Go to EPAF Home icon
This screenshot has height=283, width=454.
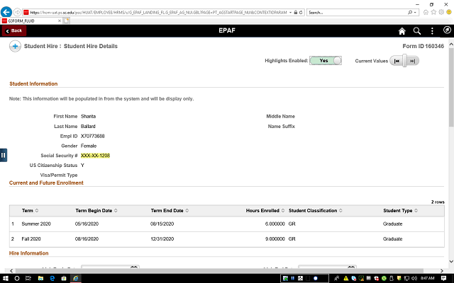click(x=402, y=31)
